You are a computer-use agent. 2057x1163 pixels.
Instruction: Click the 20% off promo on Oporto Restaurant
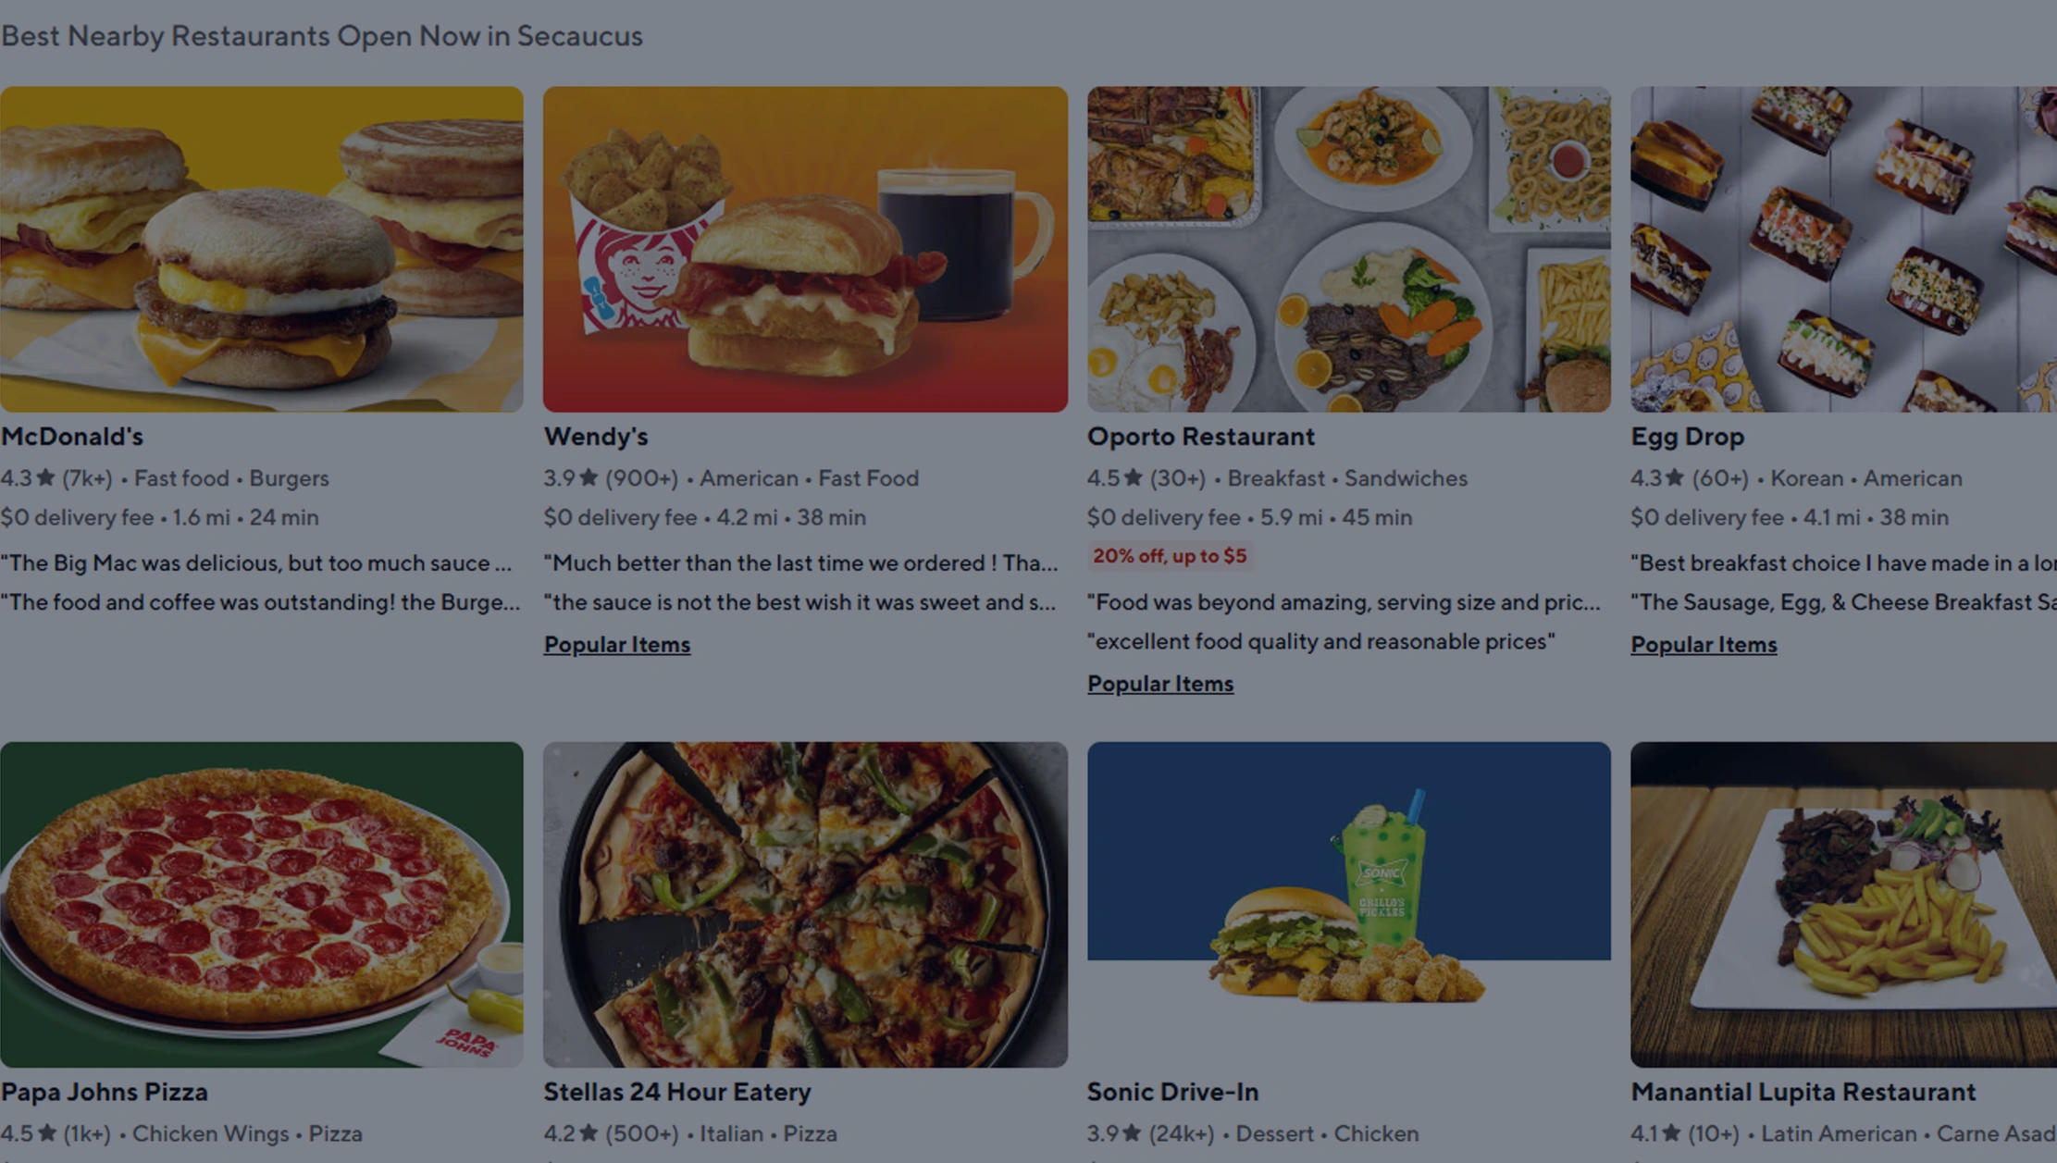[1169, 556]
